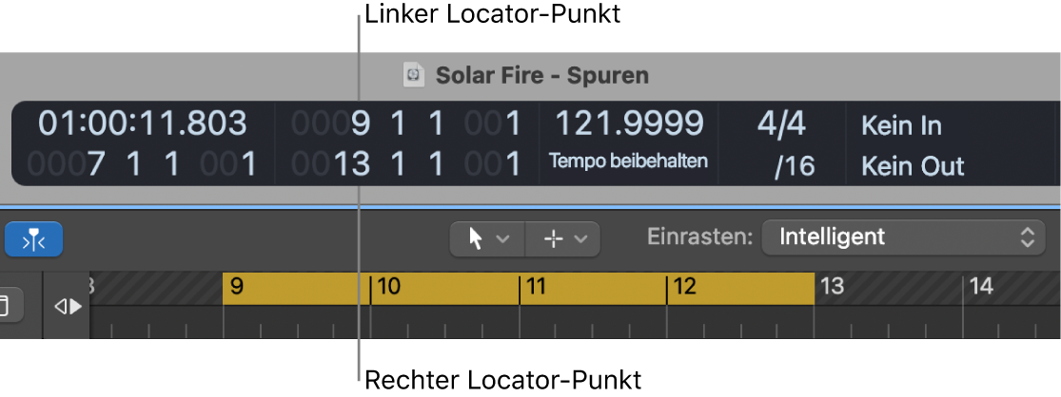The height and width of the screenshot is (397, 1061).
Task: Click bar 11 marker in the ruler
Action: pos(537,287)
